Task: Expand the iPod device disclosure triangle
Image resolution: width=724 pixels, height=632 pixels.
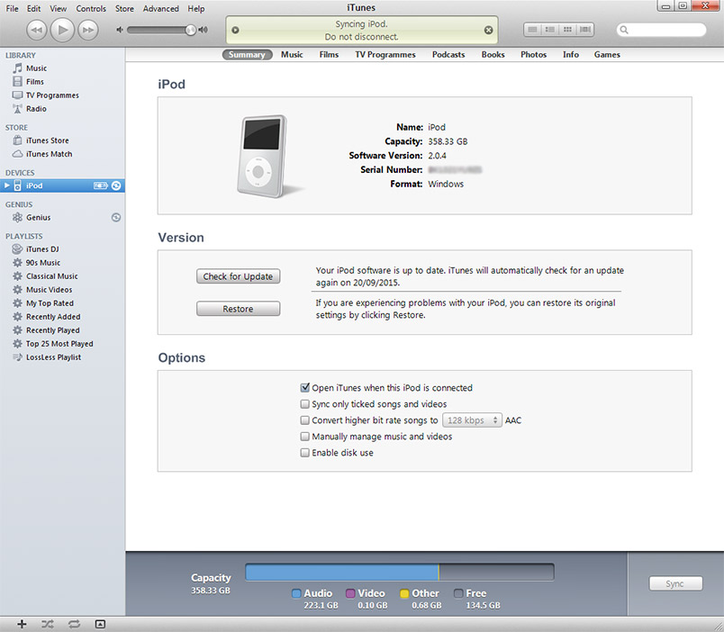Action: 7,185
